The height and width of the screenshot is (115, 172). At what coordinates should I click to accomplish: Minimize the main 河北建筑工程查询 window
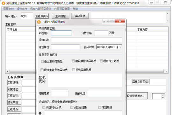(x=151, y=3)
